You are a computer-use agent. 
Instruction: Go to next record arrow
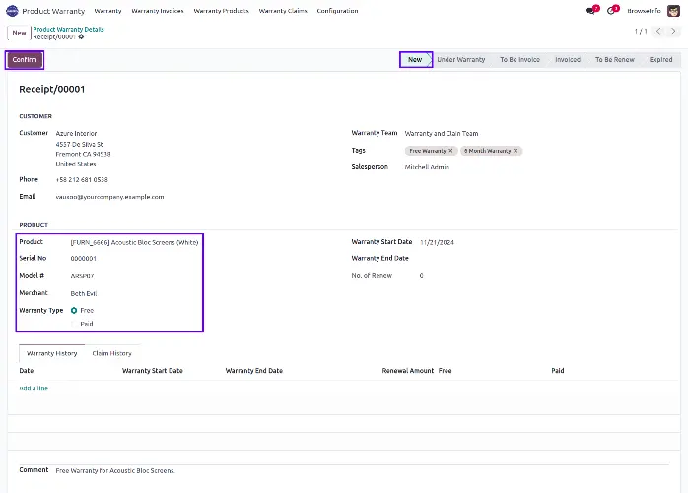pos(673,32)
